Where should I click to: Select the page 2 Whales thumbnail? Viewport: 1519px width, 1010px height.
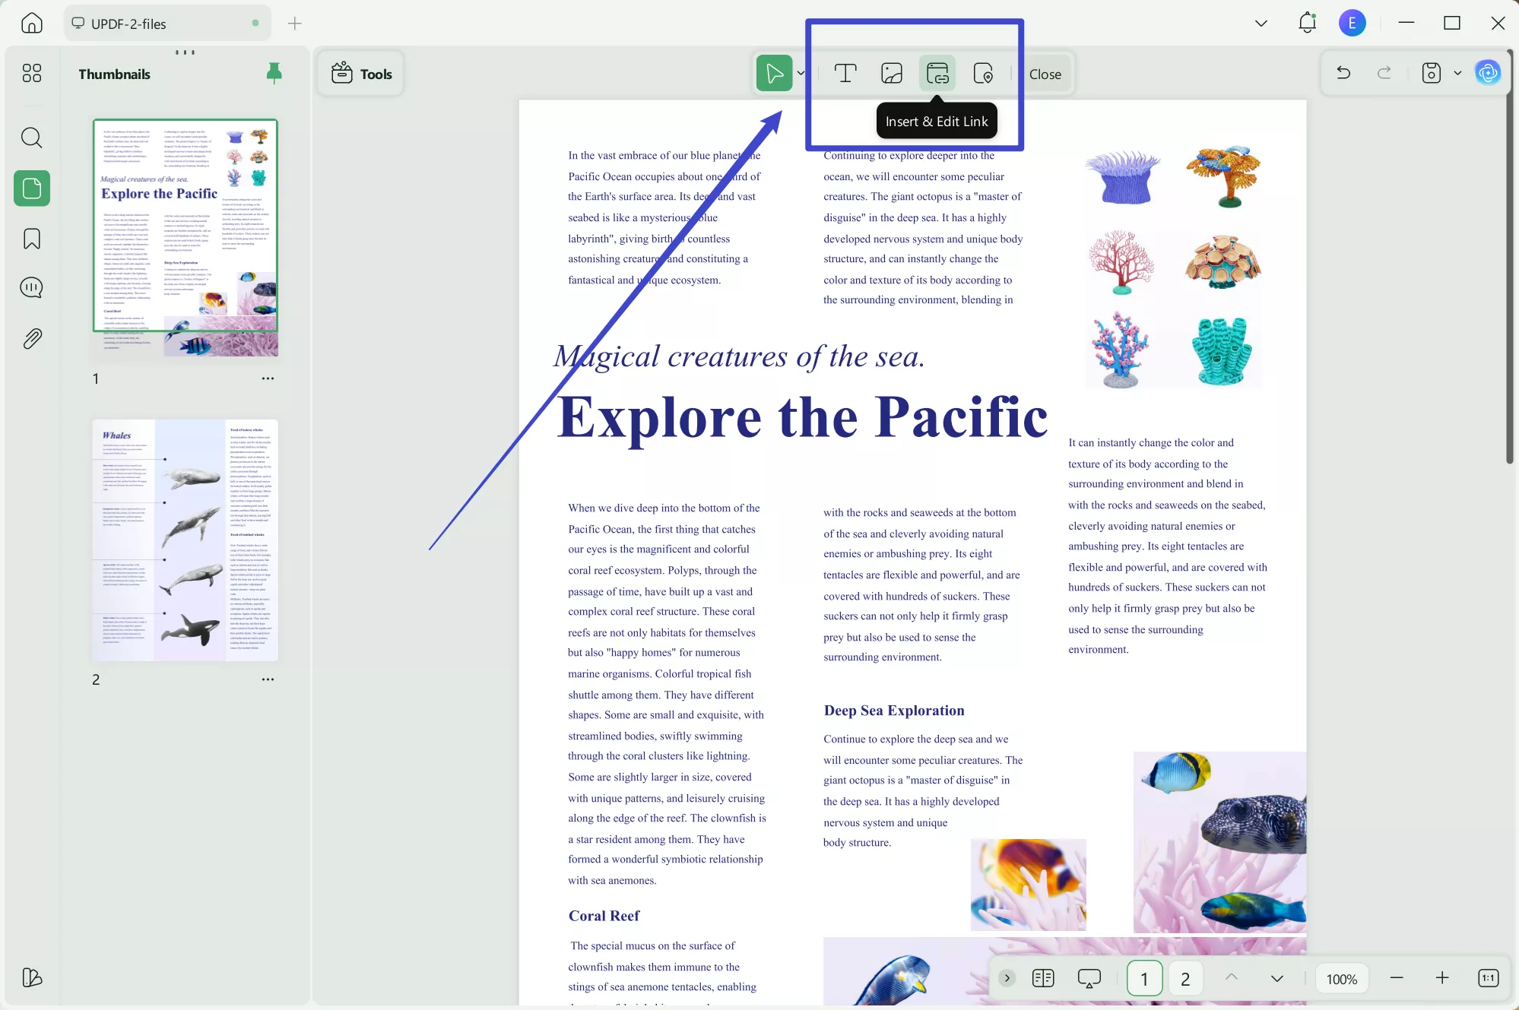(x=185, y=540)
